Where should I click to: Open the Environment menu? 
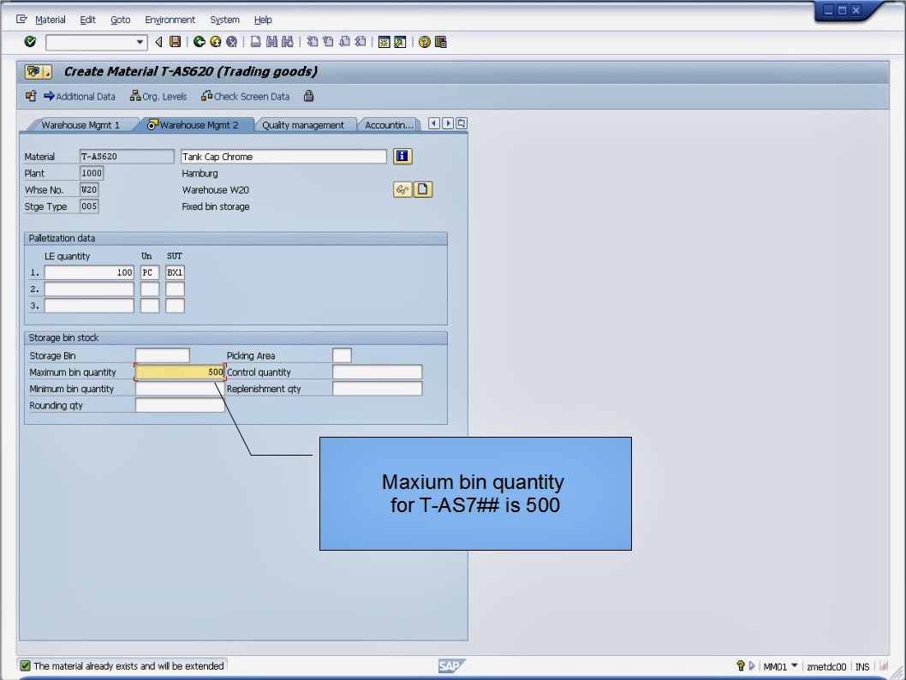point(170,20)
